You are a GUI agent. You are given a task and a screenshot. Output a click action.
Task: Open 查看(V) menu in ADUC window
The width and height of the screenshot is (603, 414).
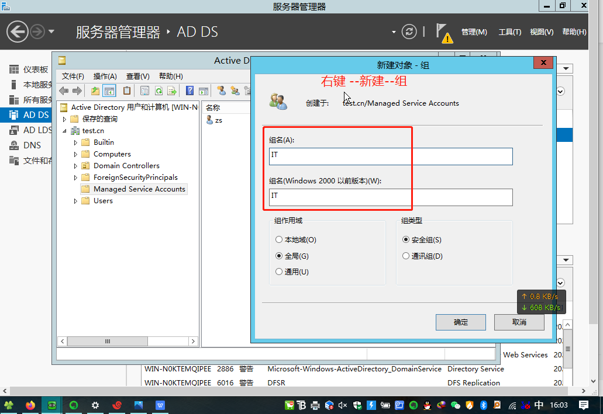pyautogui.click(x=137, y=76)
